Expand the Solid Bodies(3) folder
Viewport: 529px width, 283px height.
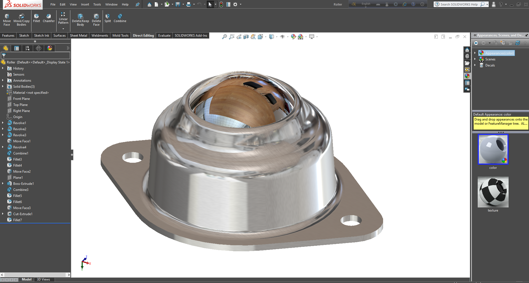[x=3, y=86]
